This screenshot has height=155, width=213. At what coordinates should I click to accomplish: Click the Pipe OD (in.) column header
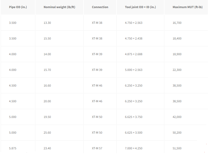[18, 7]
